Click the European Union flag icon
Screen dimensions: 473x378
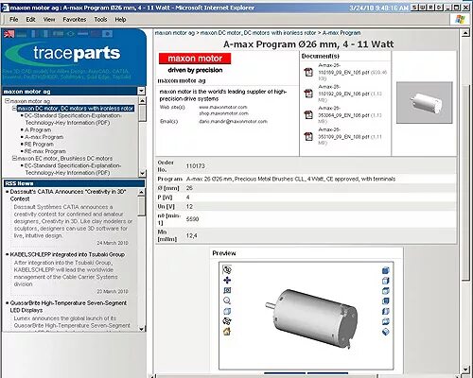point(107,34)
